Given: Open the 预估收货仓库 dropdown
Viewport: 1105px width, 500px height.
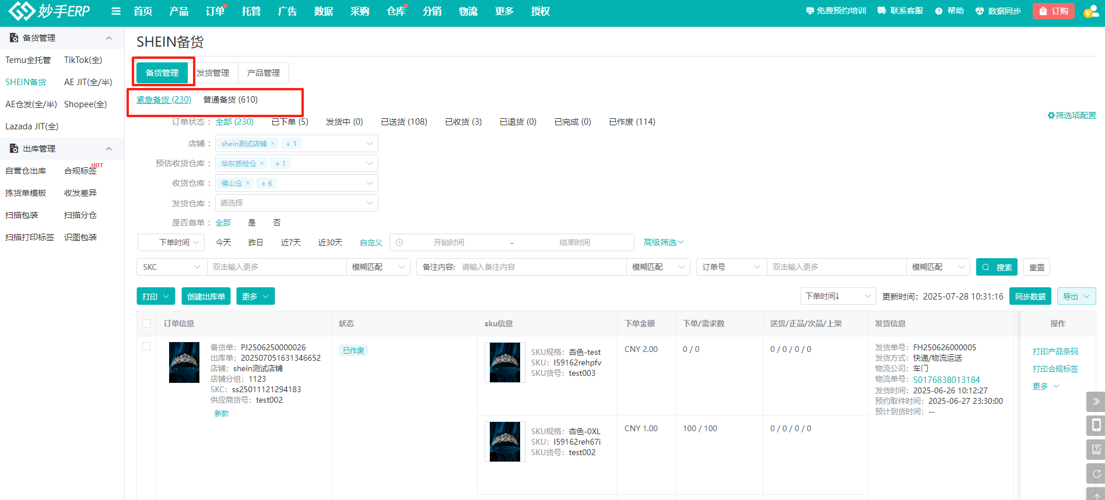Looking at the screenshot, I should coord(297,163).
